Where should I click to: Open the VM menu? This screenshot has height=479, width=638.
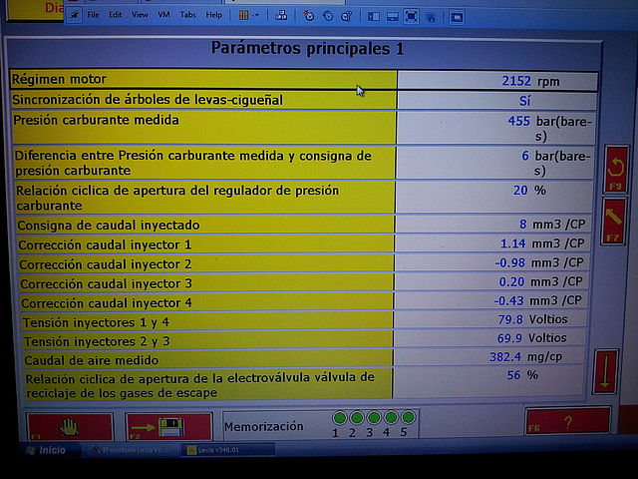(163, 16)
